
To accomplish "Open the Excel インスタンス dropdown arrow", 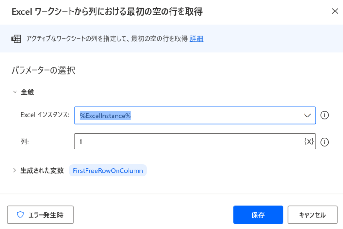I will [307, 116].
